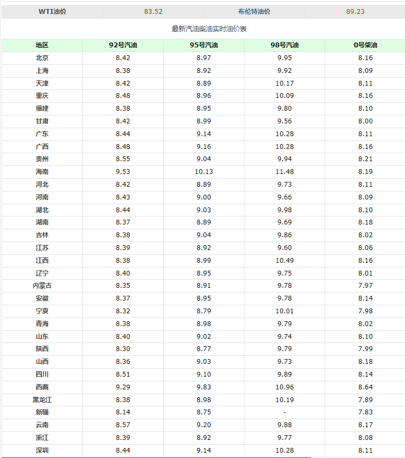Click the 黑龙江 region entry
The image size is (405, 458).
pyautogui.click(x=42, y=400)
